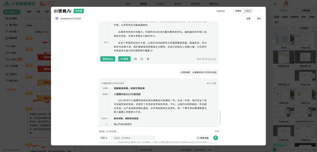
Task: Switch to 我的图片 tab
Action: [284, 11]
